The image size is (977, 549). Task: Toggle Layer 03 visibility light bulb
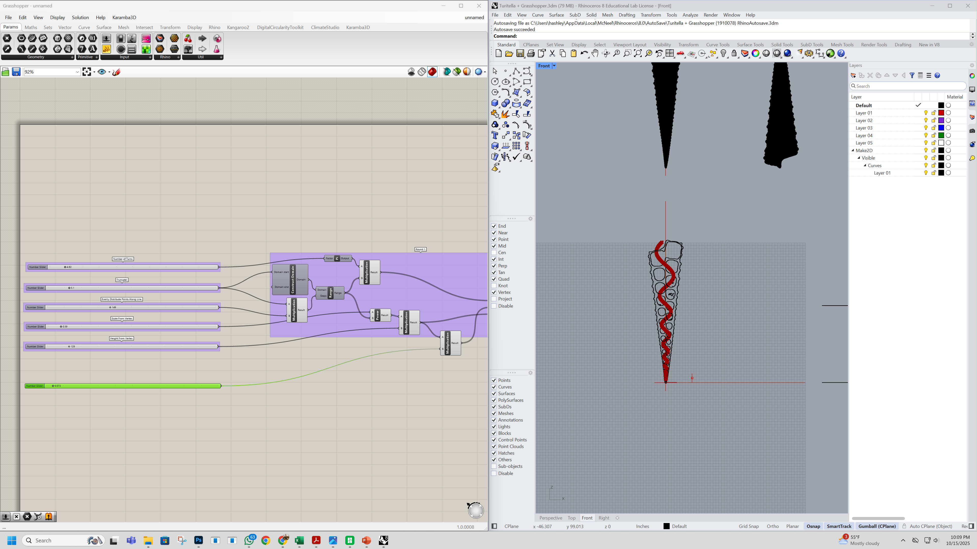926,128
